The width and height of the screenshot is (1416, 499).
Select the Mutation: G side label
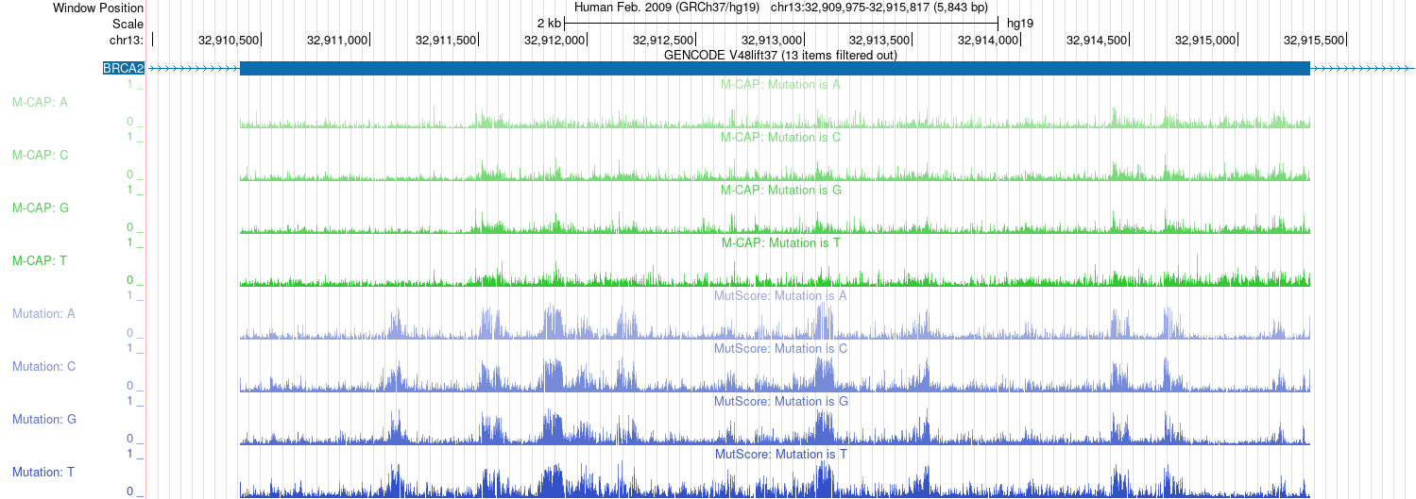(43, 419)
